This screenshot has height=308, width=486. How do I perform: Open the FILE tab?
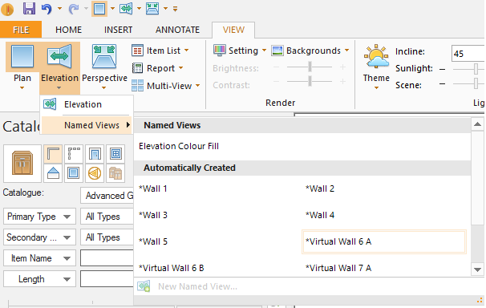click(21, 30)
